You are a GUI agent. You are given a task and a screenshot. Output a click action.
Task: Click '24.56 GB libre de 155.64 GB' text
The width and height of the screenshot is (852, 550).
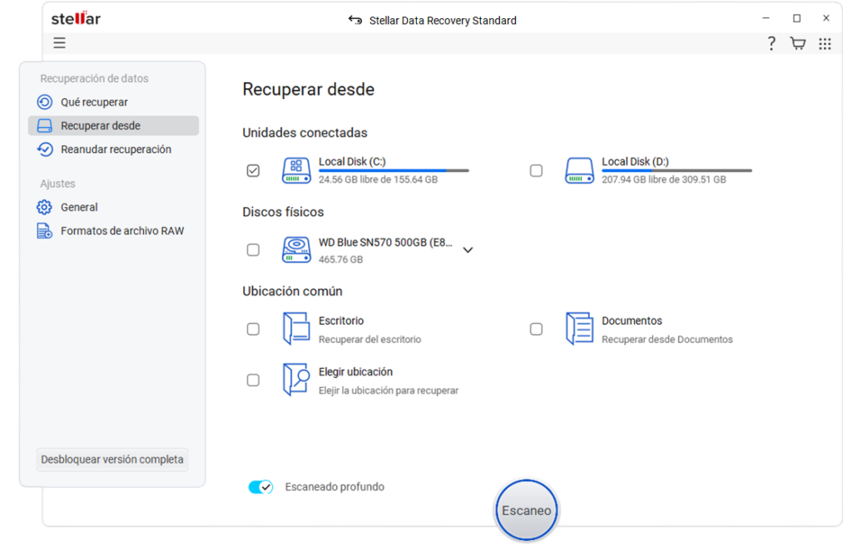pos(379,179)
